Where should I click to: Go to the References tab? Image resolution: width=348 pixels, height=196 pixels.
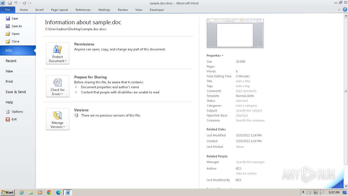(x=83, y=10)
